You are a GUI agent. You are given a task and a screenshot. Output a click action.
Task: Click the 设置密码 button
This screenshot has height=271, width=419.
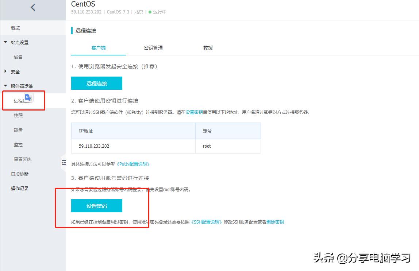(96, 205)
